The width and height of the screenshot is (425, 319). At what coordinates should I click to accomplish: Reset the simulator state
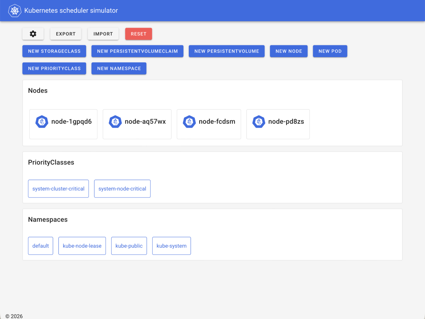click(138, 34)
